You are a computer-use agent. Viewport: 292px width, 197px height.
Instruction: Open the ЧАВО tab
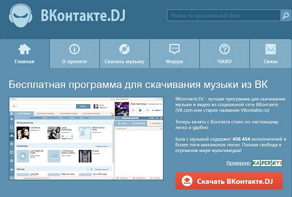tap(224, 54)
